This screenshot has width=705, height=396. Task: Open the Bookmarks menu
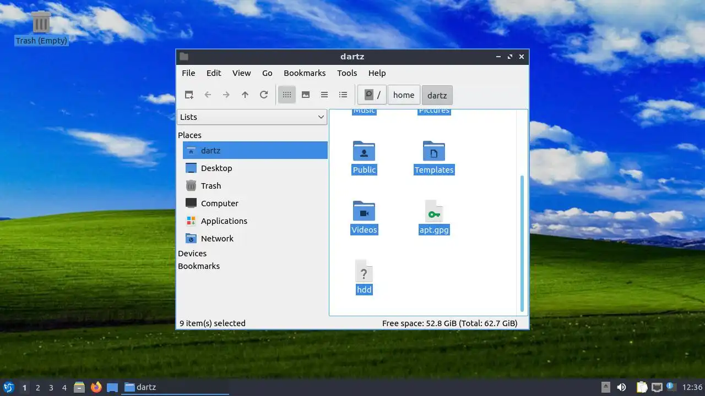coord(305,73)
